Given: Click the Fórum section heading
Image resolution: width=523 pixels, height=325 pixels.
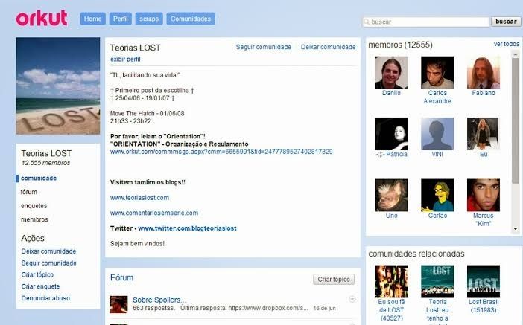Looking at the screenshot, I should [121, 277].
